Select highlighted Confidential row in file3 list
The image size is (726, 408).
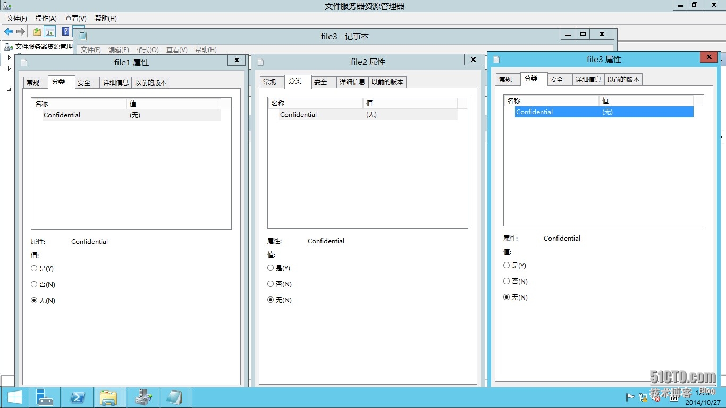tap(604, 112)
